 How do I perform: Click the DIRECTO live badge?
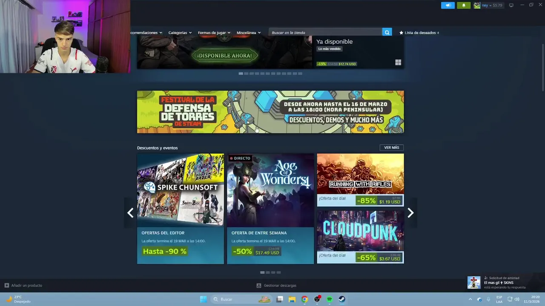(x=240, y=158)
